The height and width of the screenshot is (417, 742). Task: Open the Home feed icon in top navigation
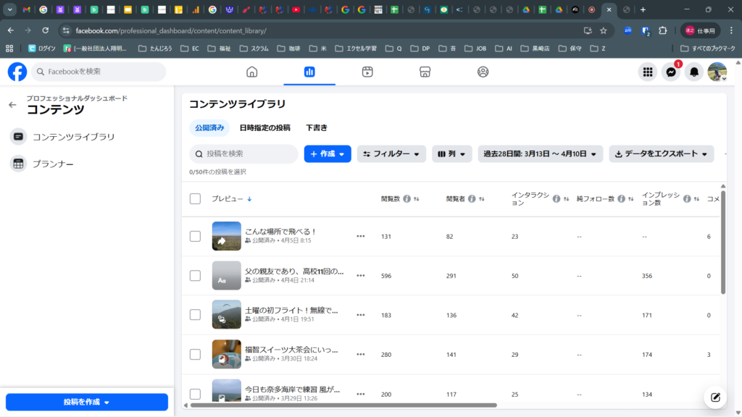[x=251, y=72]
